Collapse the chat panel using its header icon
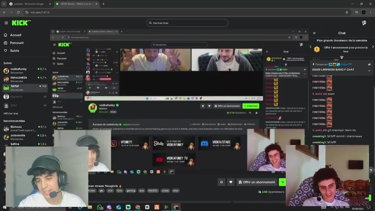Image resolution: width=375 pixels, height=211 pixels. (314, 33)
